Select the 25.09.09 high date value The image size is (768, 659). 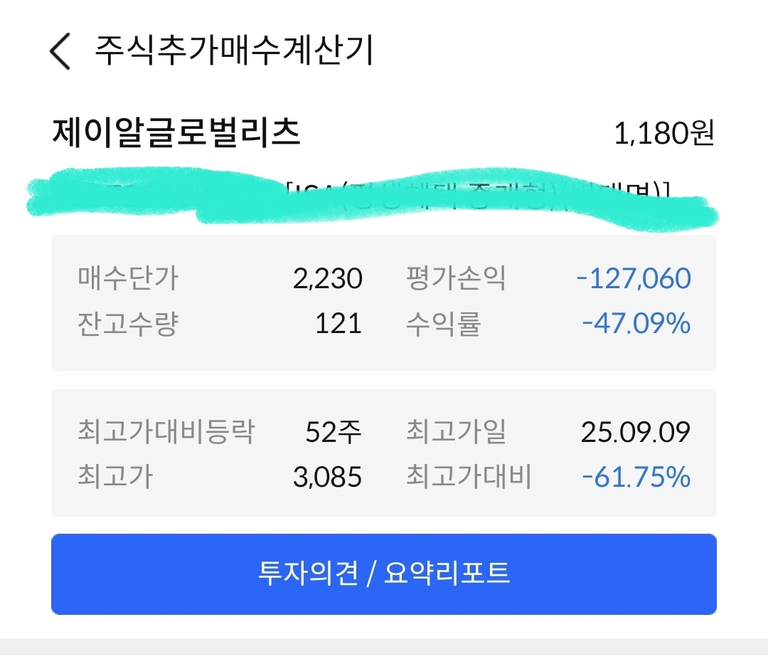coord(635,432)
